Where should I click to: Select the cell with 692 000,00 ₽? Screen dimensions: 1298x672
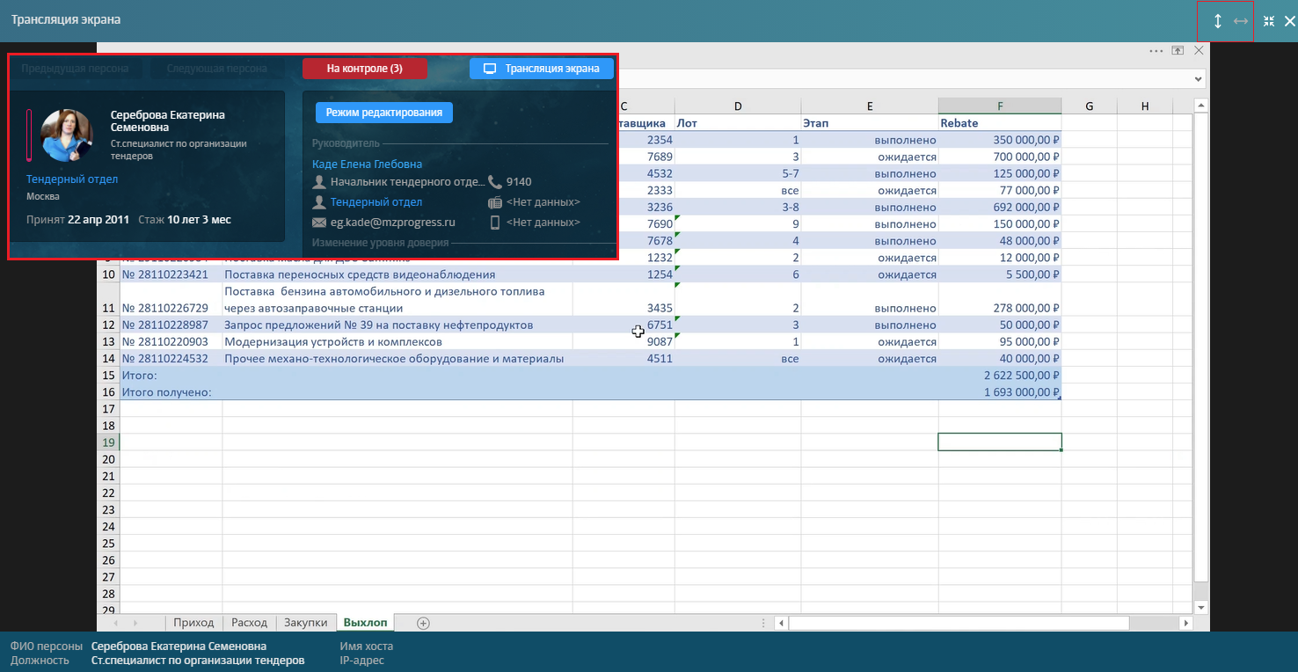(x=1000, y=207)
